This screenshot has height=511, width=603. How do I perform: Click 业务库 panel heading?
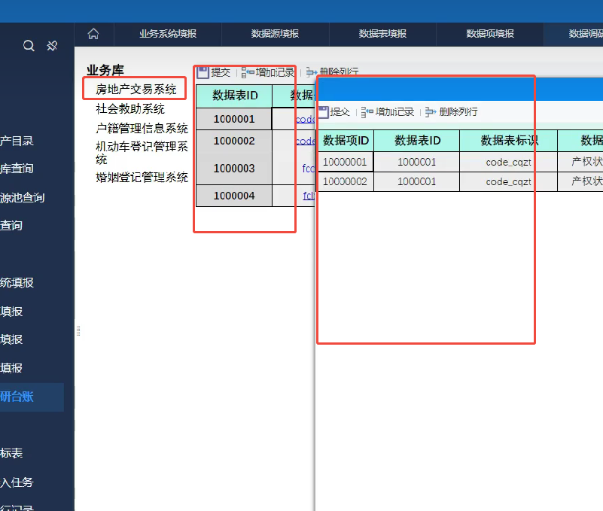[x=105, y=70]
